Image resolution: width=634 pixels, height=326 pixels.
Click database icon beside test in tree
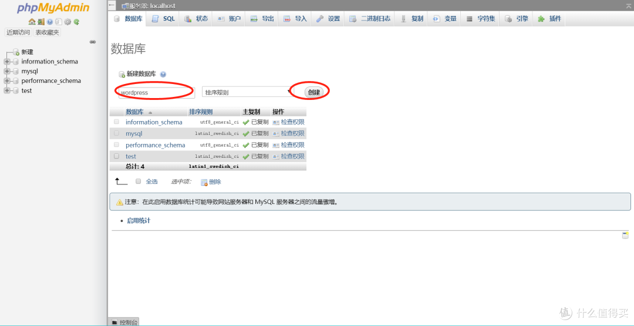pos(16,90)
